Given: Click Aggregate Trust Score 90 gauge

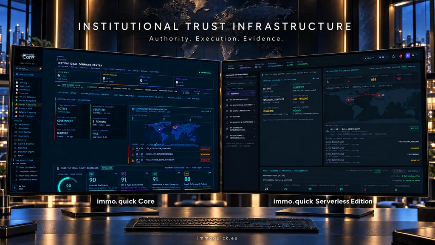Looking at the screenshot, I should (68, 185).
